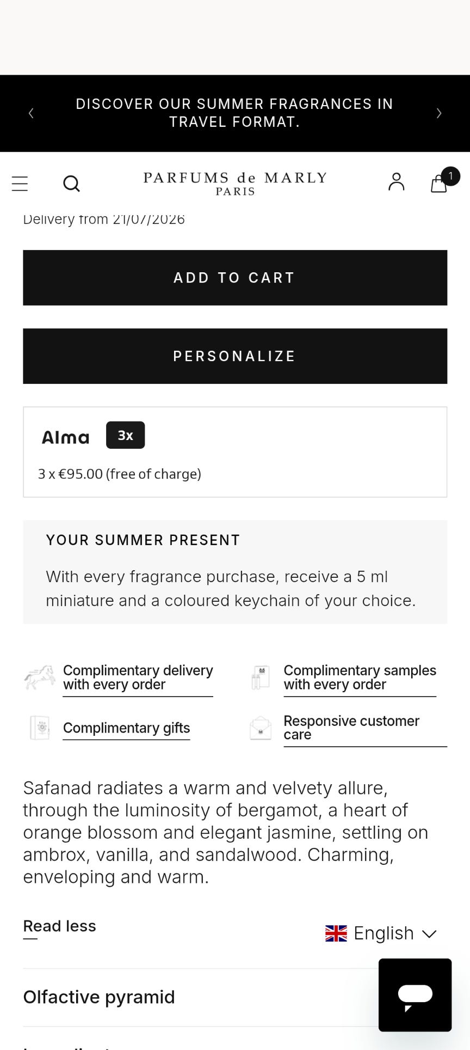
Task: Open the chat support bubble
Action: coord(415,994)
